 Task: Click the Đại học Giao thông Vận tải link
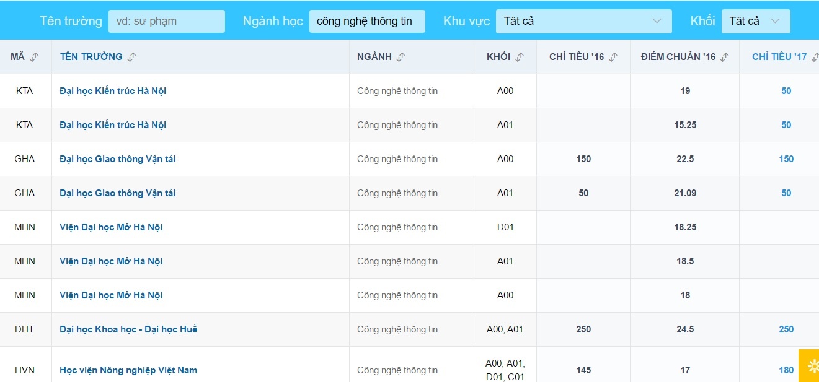pyautogui.click(x=117, y=158)
